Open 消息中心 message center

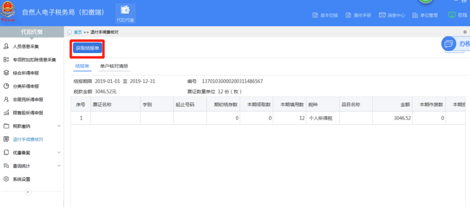(x=392, y=15)
